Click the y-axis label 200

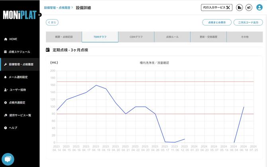pyautogui.click(x=53, y=71)
